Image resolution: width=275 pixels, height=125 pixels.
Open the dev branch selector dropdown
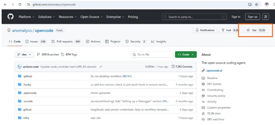(24, 55)
